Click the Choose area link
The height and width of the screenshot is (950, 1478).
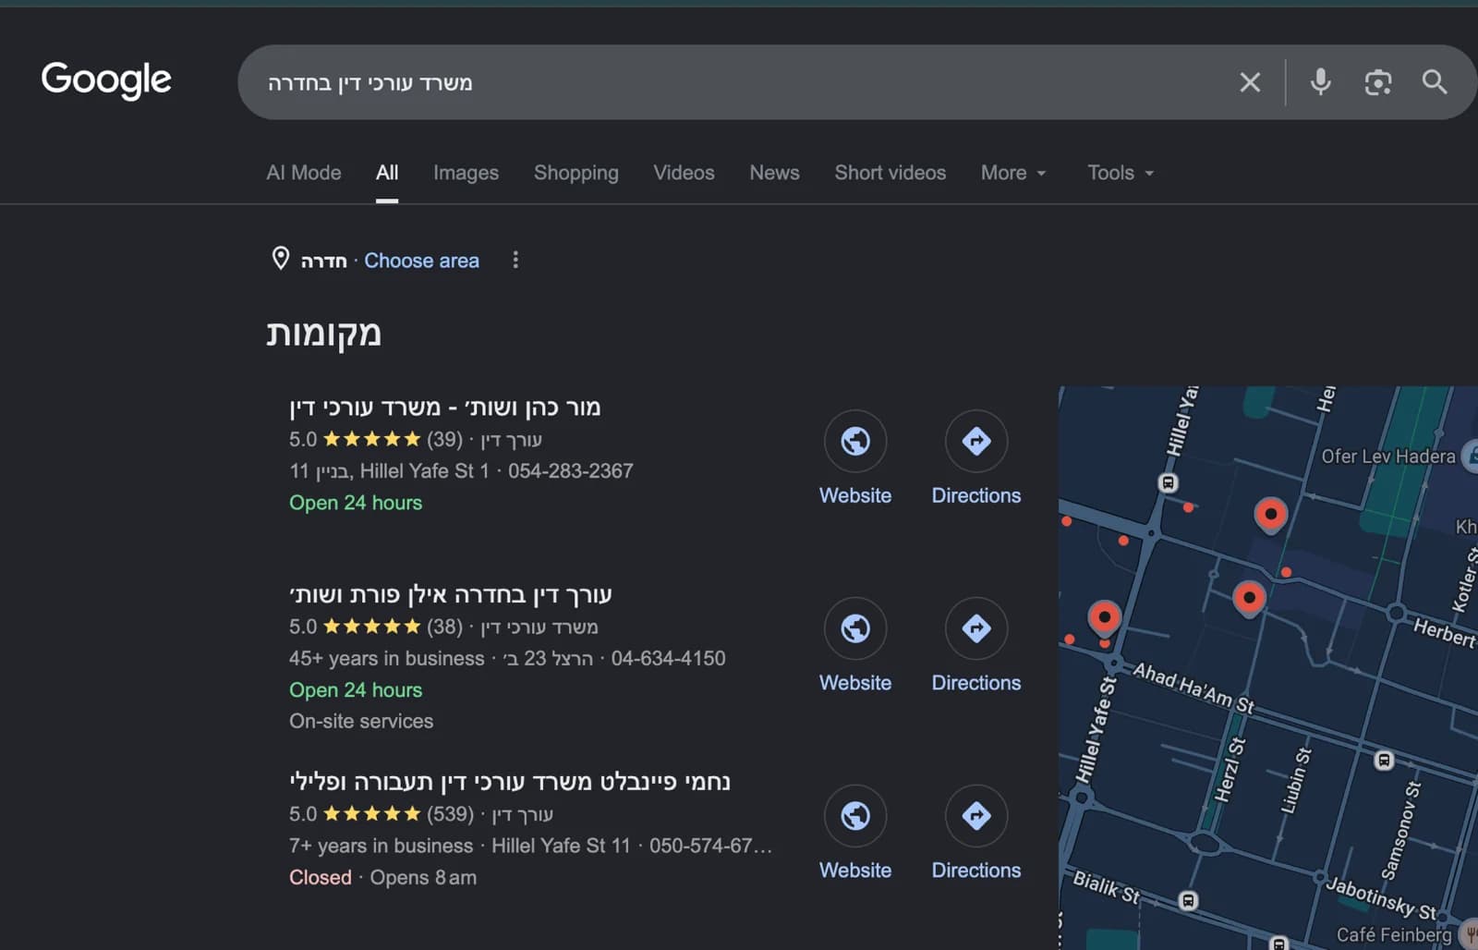click(421, 261)
